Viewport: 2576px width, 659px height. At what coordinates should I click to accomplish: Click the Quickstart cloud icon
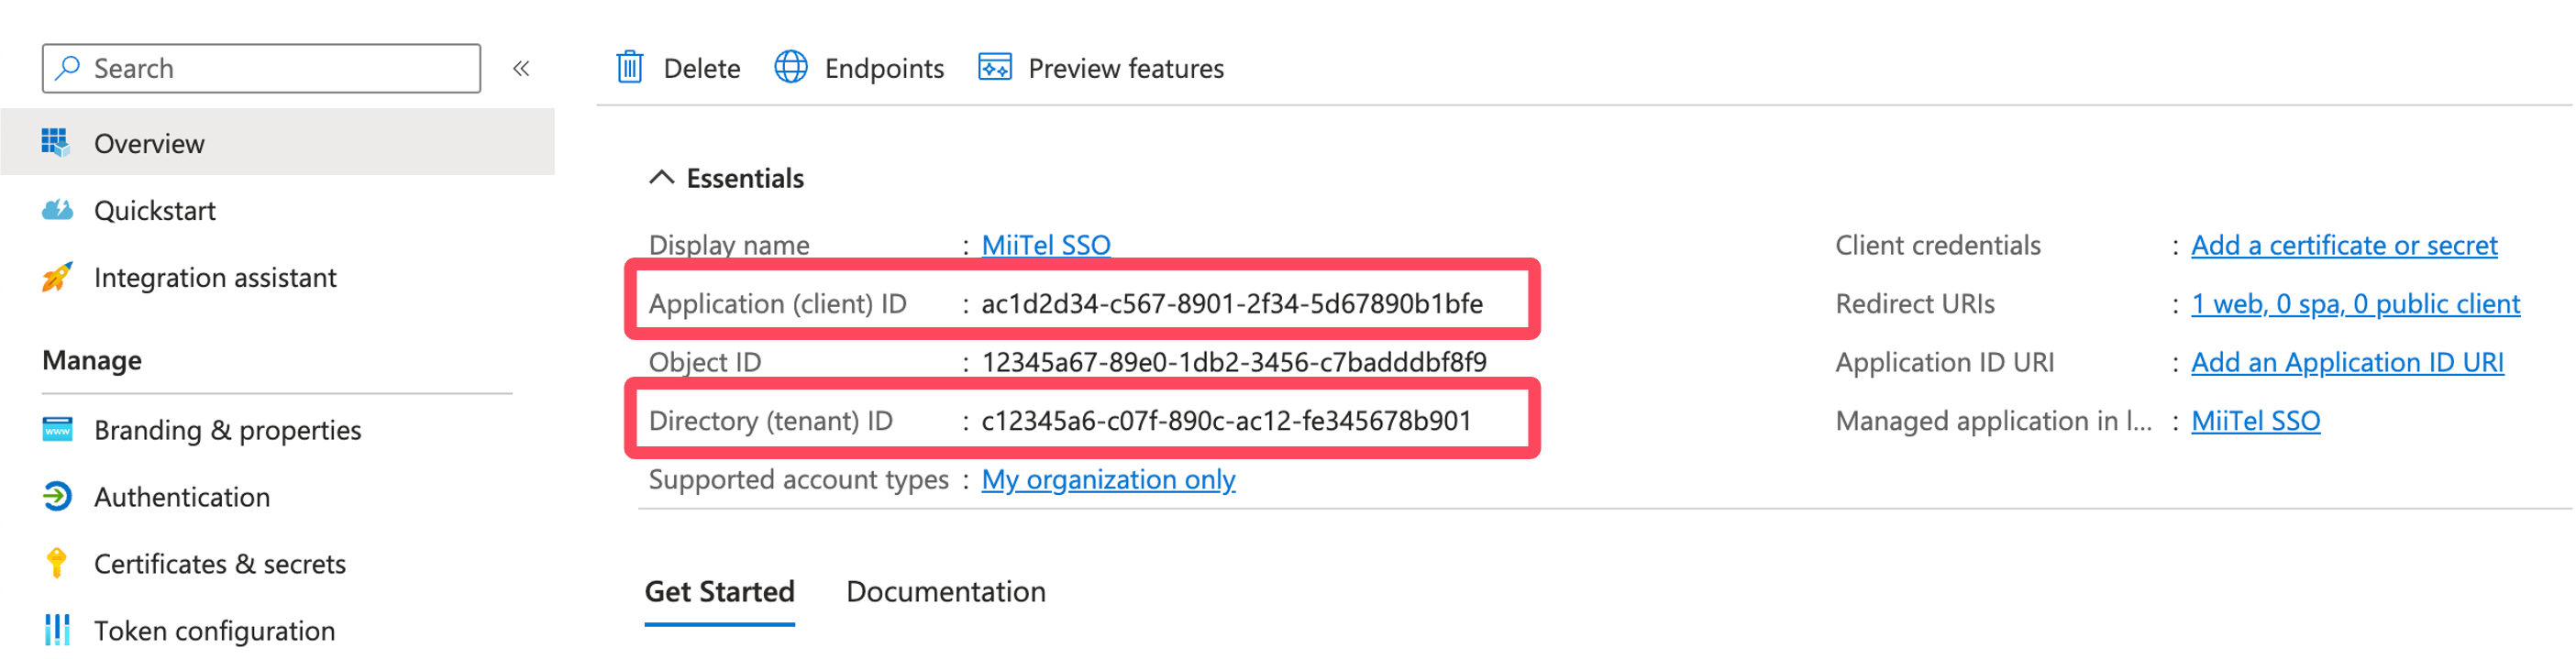pos(57,210)
